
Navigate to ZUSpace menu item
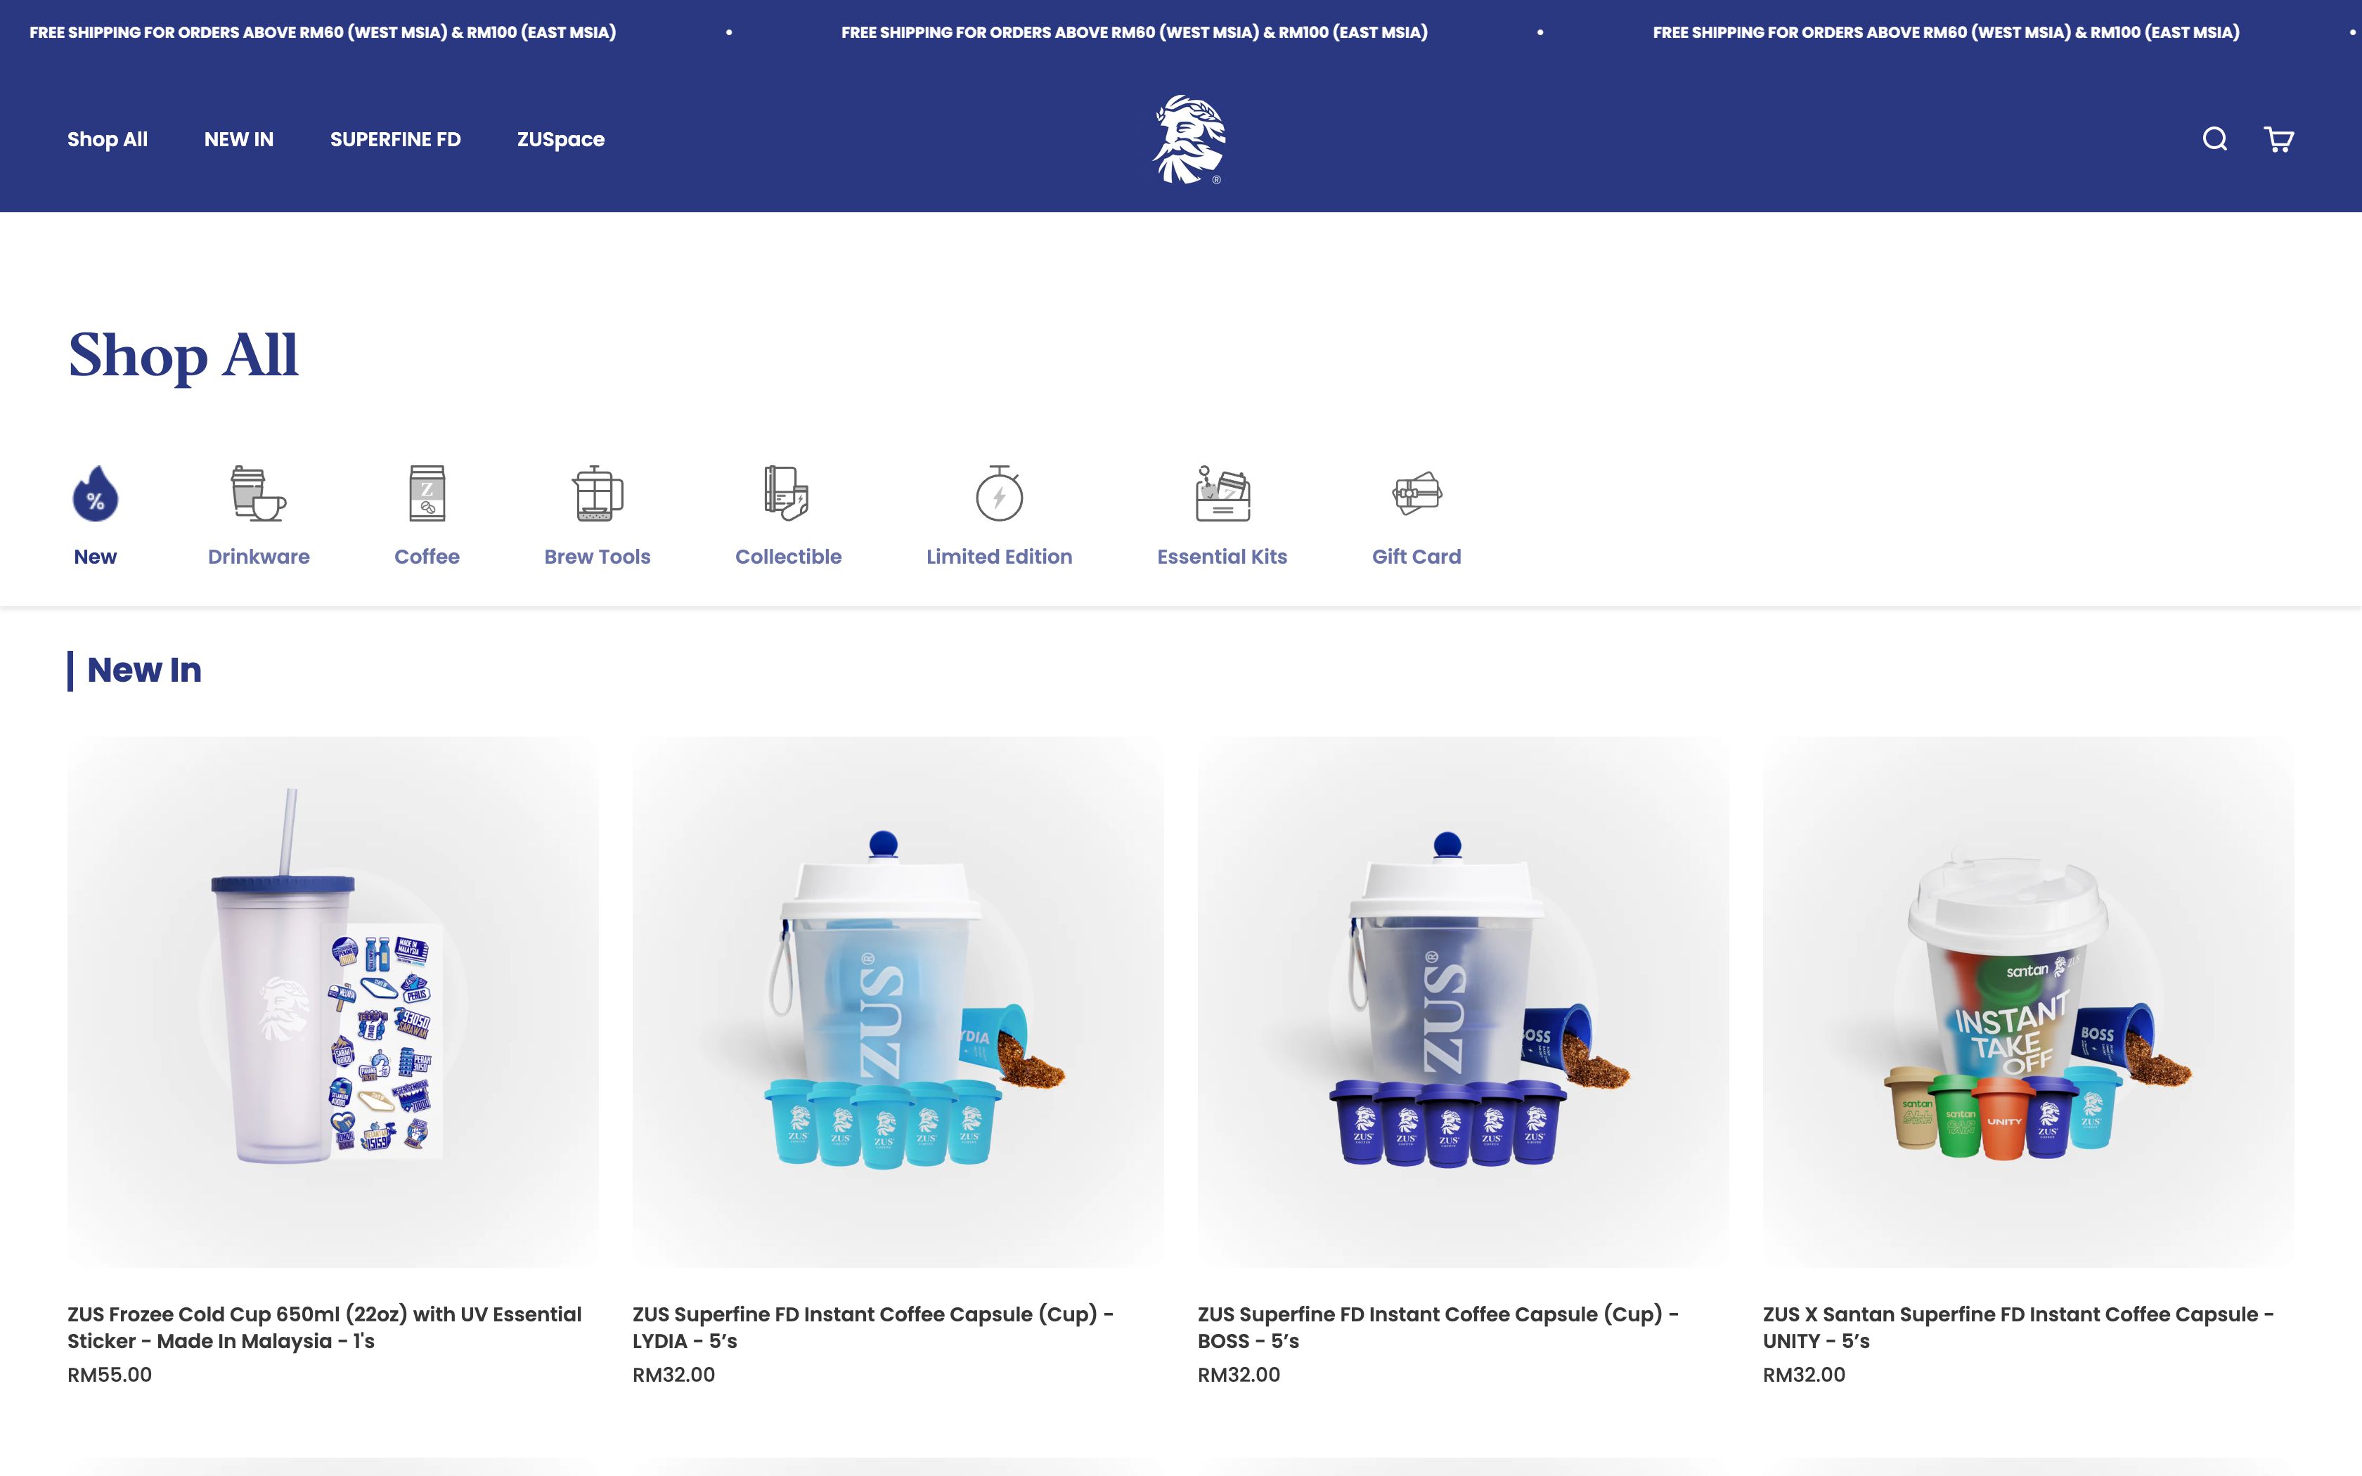point(561,140)
